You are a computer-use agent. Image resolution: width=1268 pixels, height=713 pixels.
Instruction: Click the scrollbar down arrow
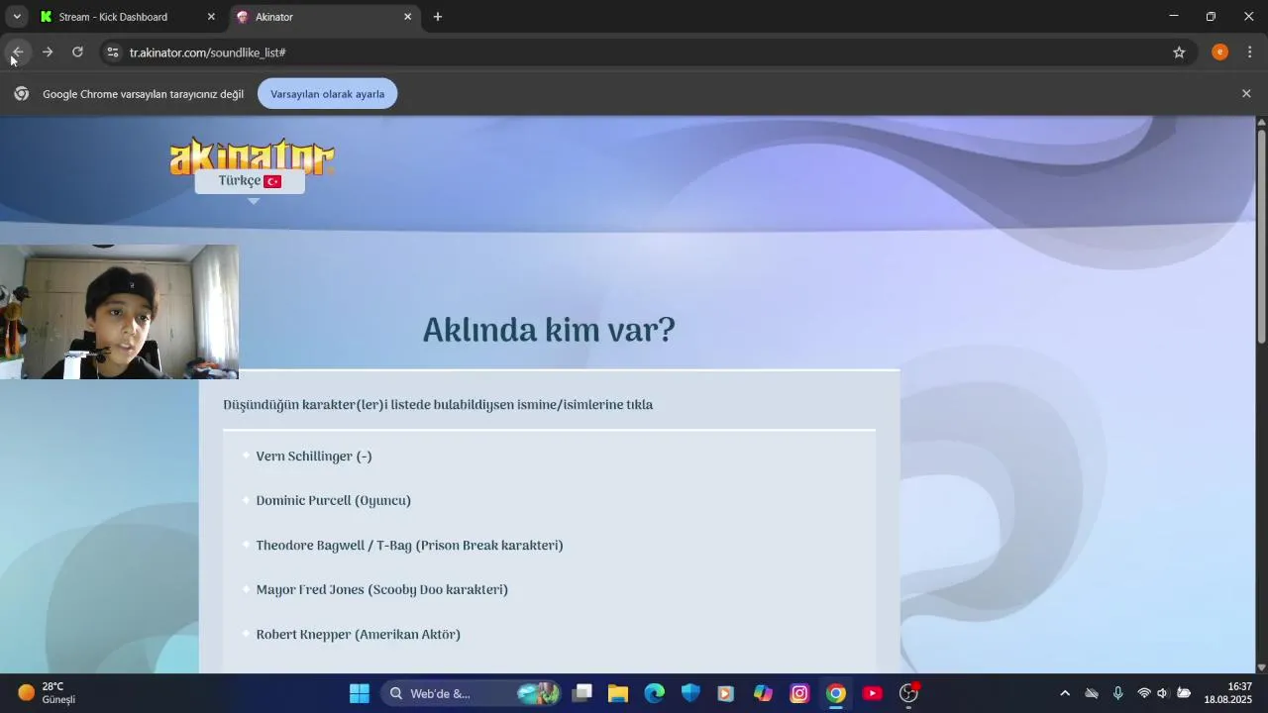pos(1261,667)
